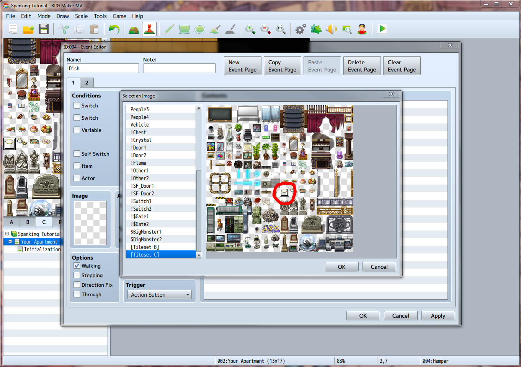Uncheck the Walking option
This screenshot has width=521, height=367.
(77, 266)
